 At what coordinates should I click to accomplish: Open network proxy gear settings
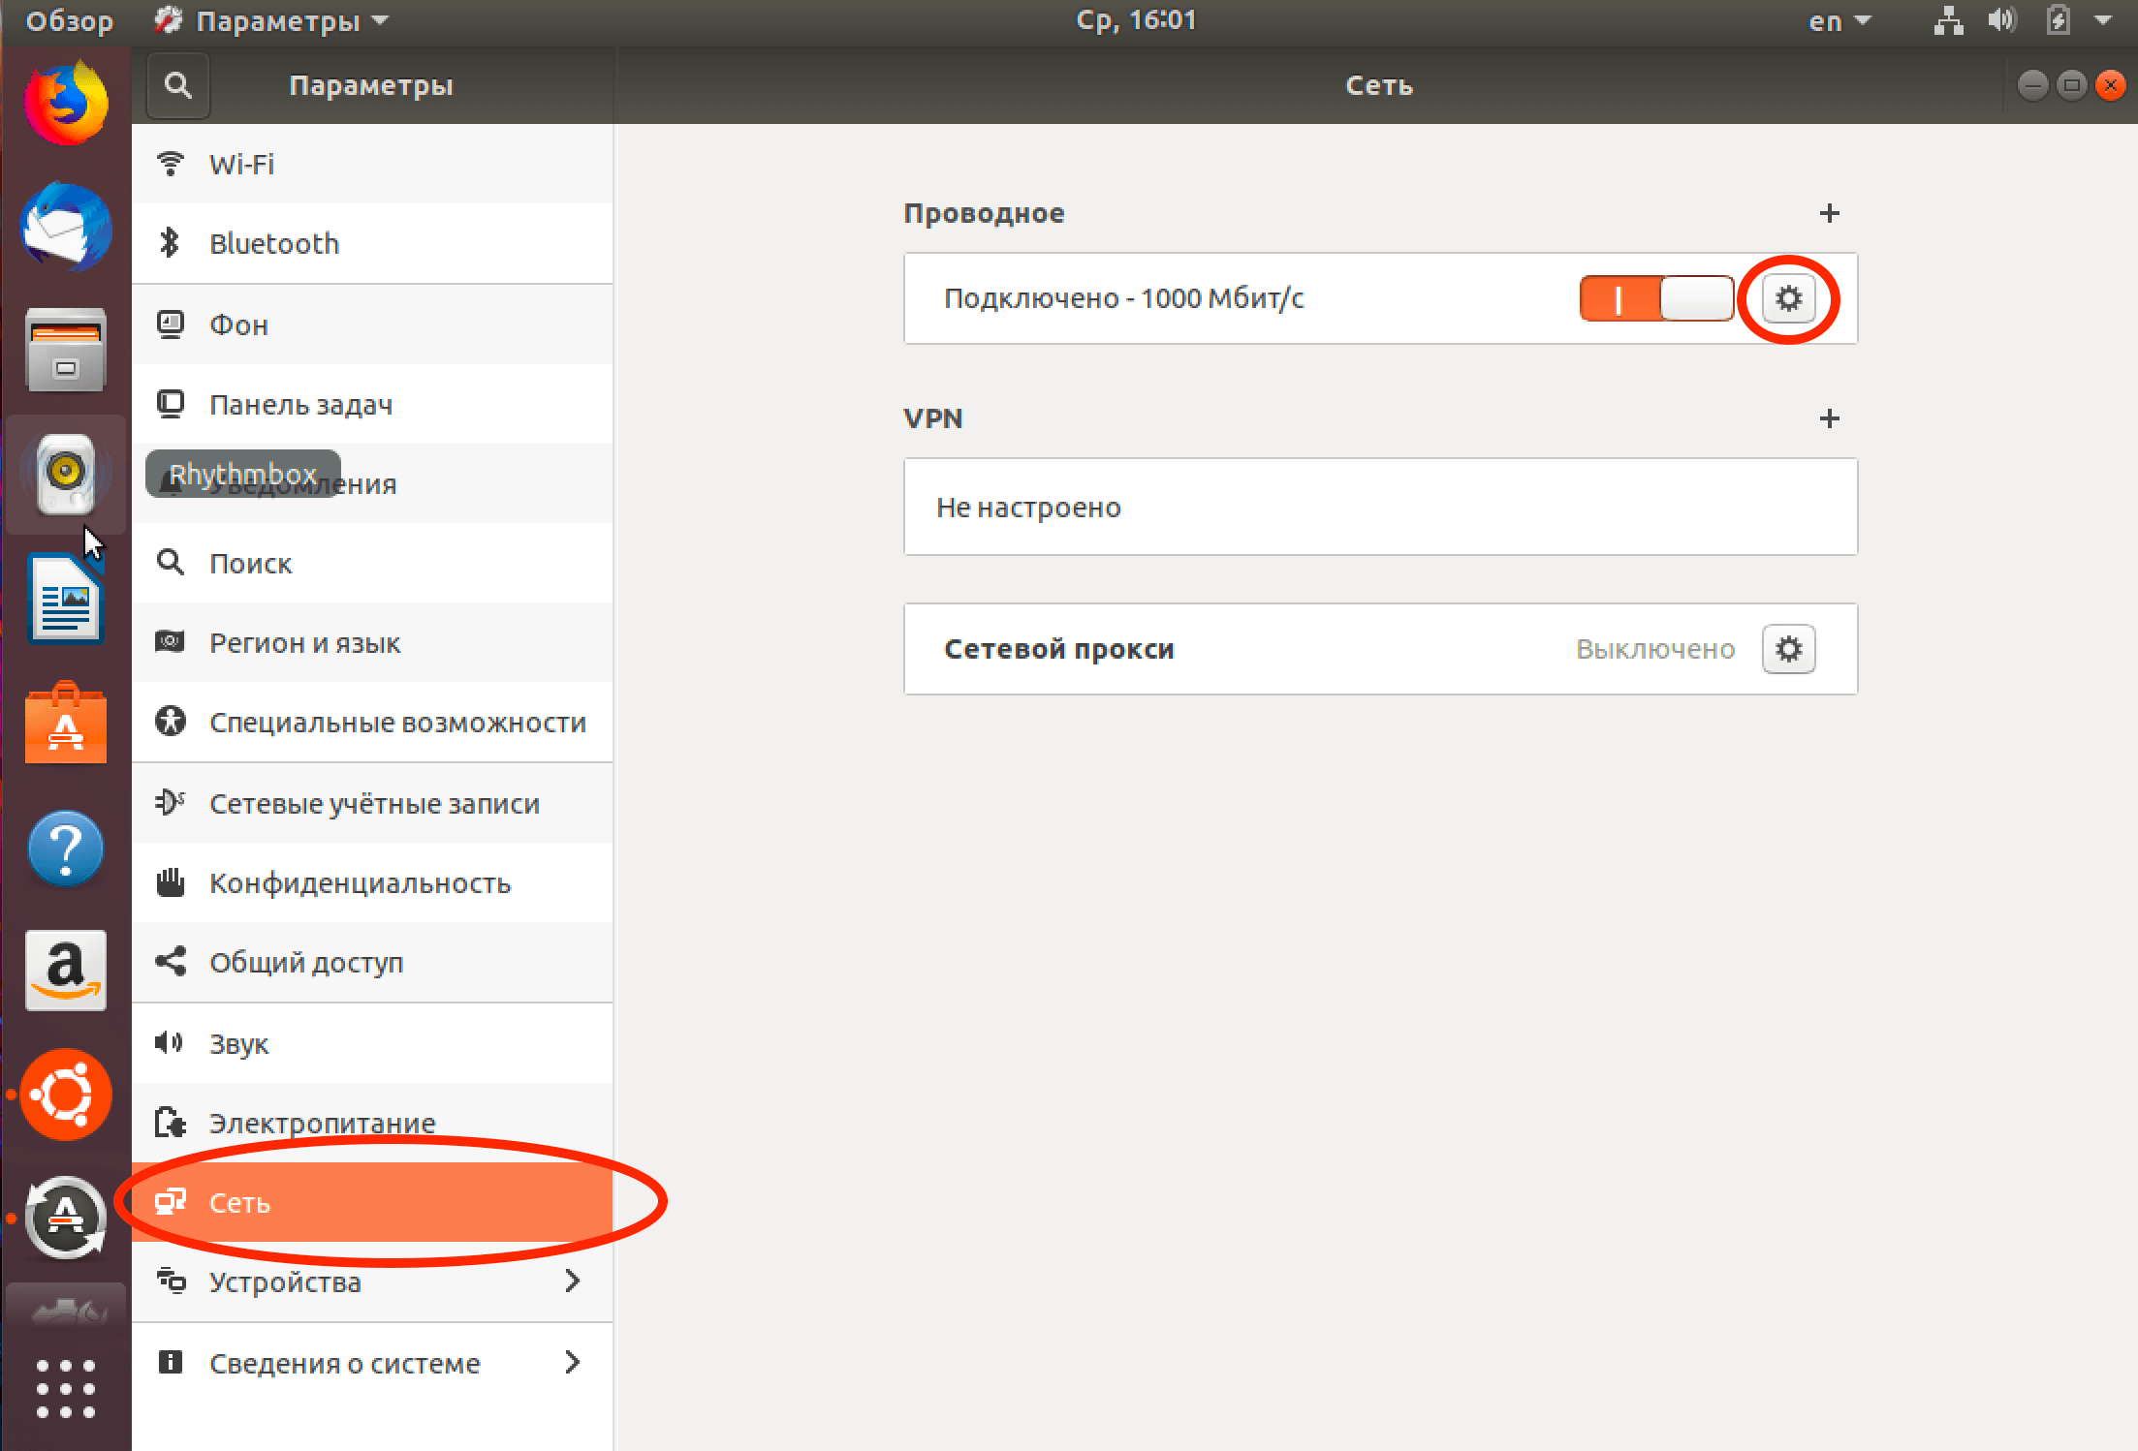pyautogui.click(x=1788, y=648)
